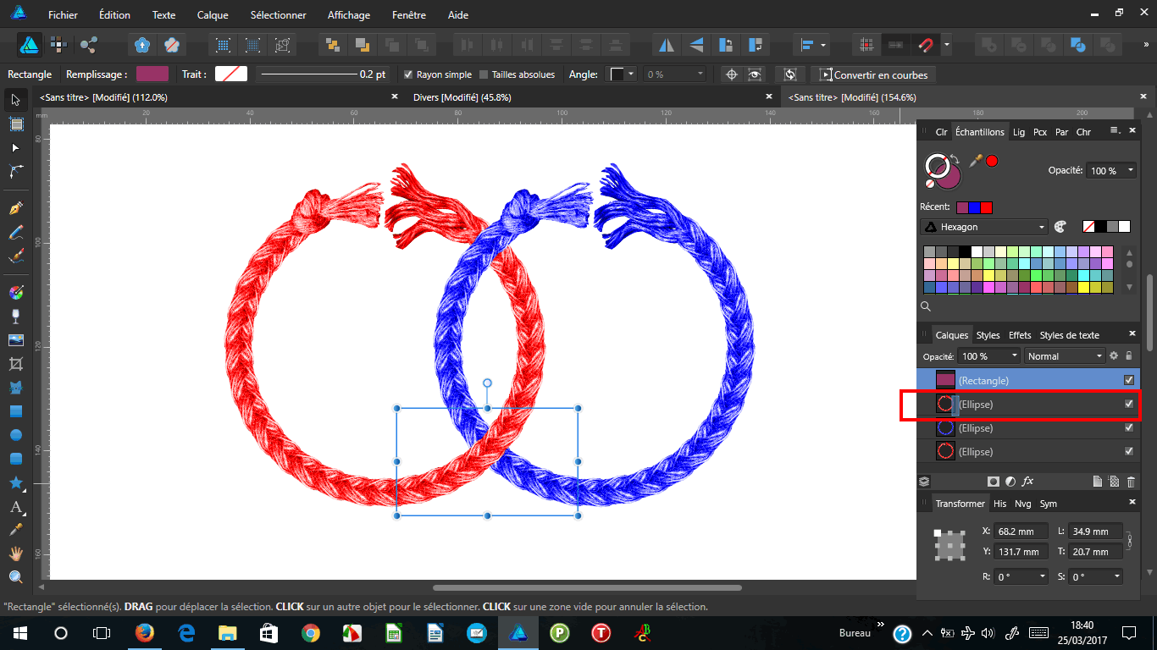Screen dimensions: 1157x650
Task: Open the Styles de texte tab
Action: (1069, 335)
